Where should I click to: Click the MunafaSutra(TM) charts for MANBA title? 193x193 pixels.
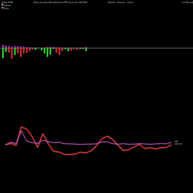point(60,2)
